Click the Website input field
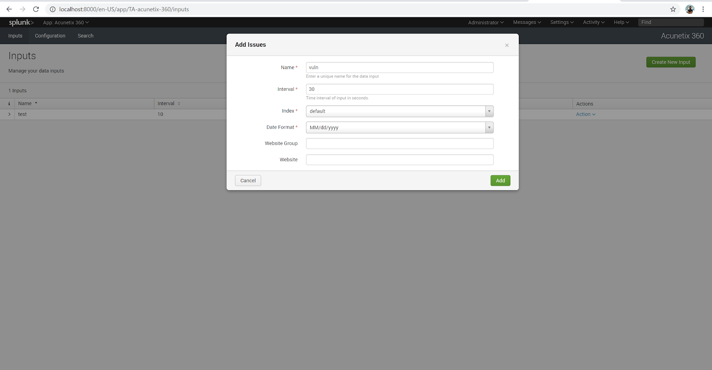The width and height of the screenshot is (712, 370). 400,159
